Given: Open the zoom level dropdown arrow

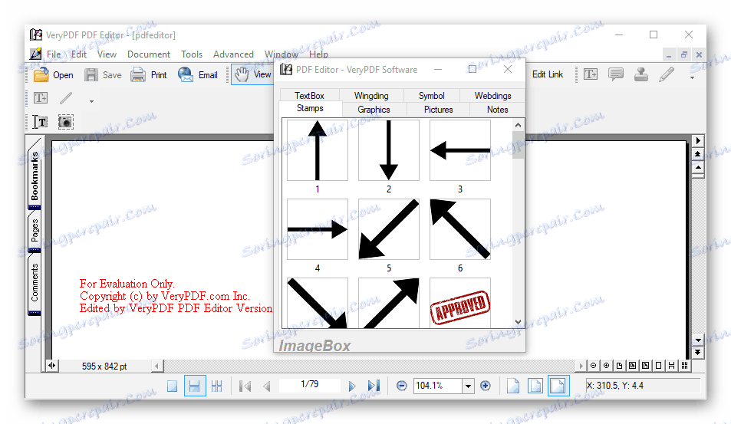Looking at the screenshot, I should tap(468, 386).
